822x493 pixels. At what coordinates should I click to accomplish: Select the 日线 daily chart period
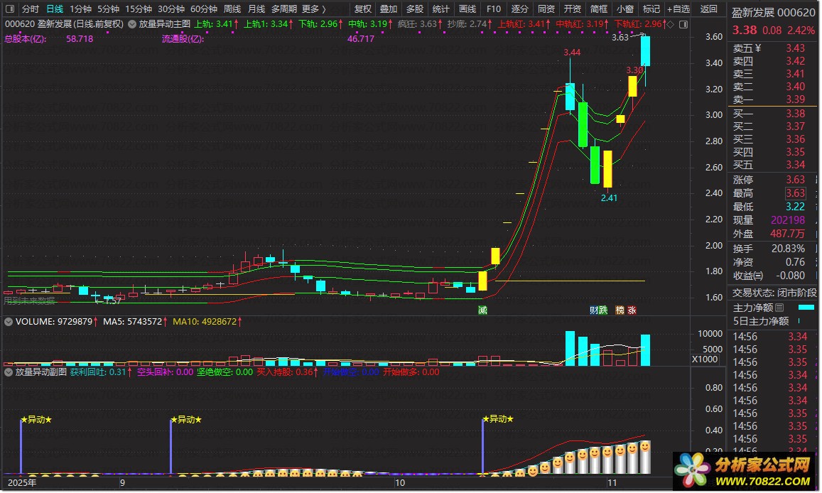[x=55, y=9]
